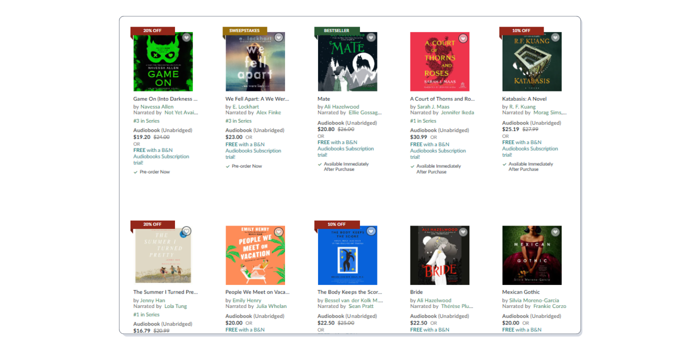
Task: Open the Game On cover thumbnail
Action: [163, 62]
